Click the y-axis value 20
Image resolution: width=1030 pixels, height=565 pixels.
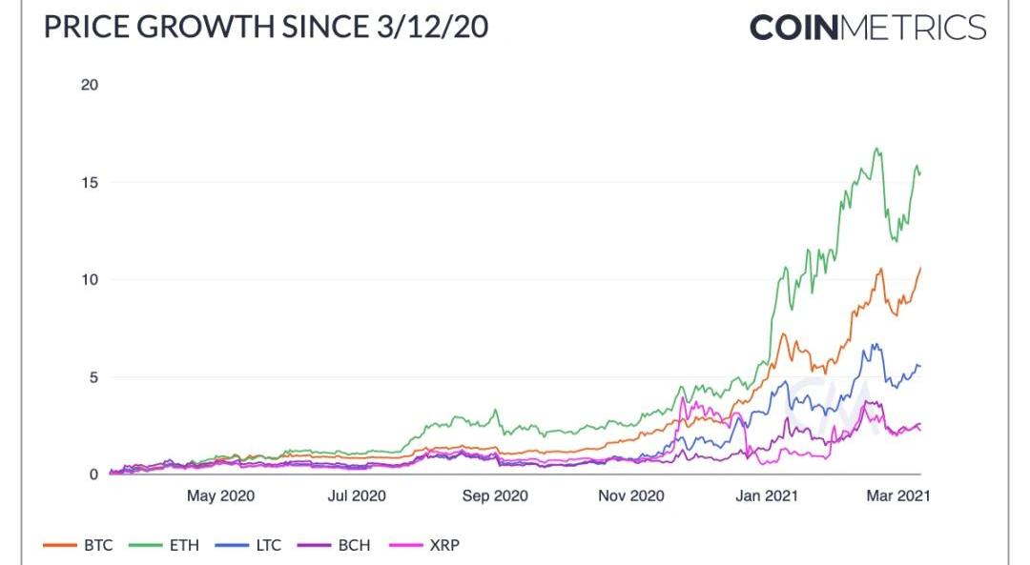(x=90, y=85)
